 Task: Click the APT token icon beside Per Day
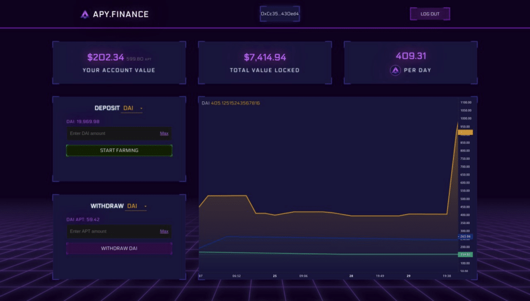pyautogui.click(x=395, y=70)
